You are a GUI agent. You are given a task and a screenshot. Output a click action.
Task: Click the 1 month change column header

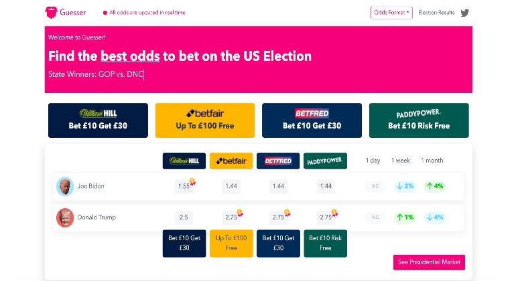click(x=432, y=161)
